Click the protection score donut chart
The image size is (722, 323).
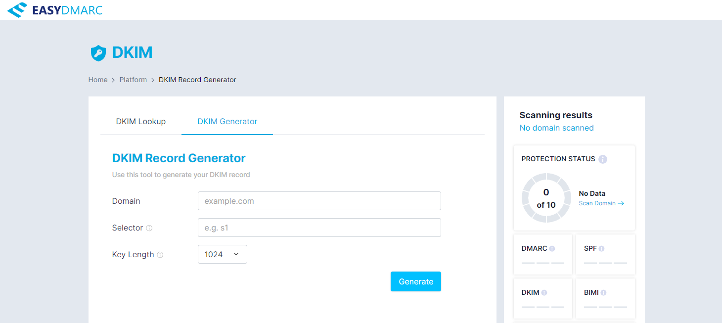546,198
